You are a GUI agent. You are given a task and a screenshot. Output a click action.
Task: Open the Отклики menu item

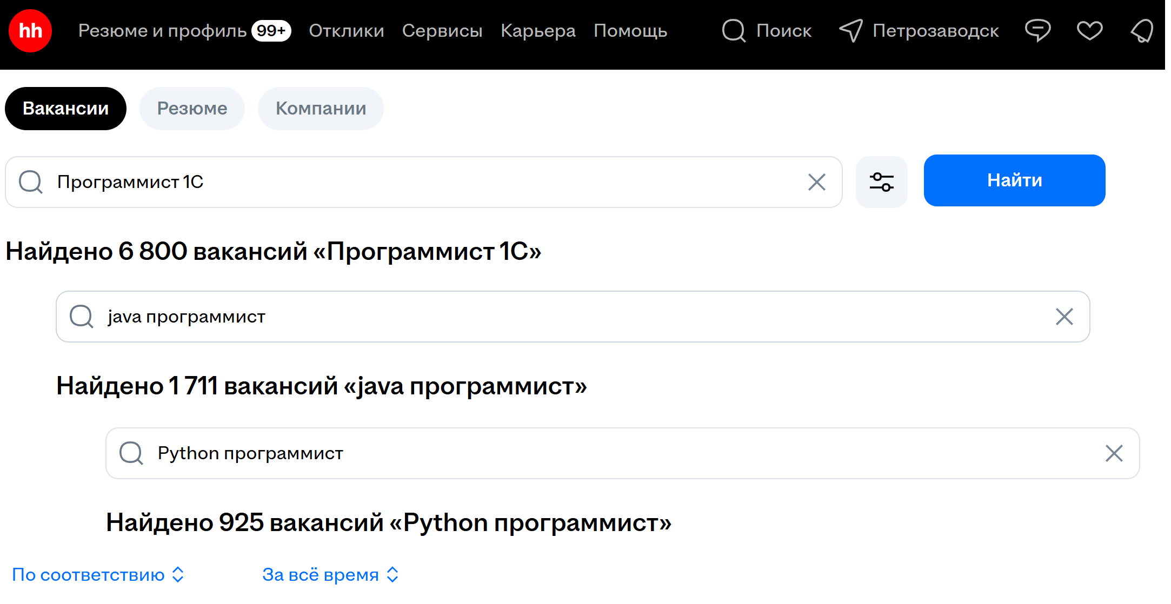point(346,31)
